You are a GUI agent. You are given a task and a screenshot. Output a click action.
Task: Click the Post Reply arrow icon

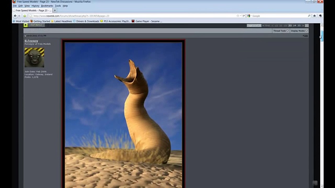pyautogui.click(x=26, y=25)
